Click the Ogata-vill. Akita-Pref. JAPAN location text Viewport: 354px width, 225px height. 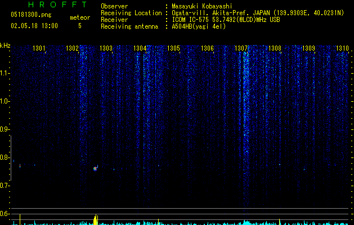click(258, 13)
